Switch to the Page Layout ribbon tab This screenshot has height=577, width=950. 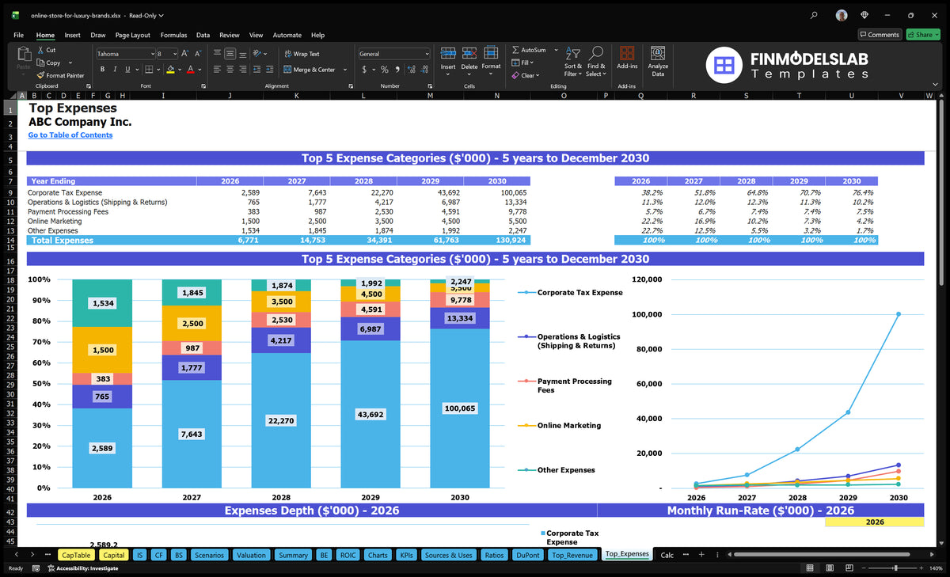click(x=132, y=35)
